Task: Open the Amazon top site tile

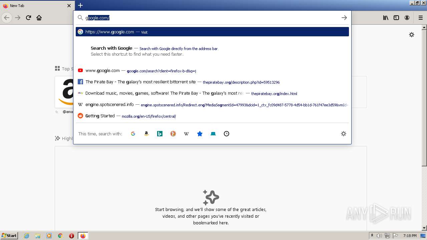Action: 64,92
